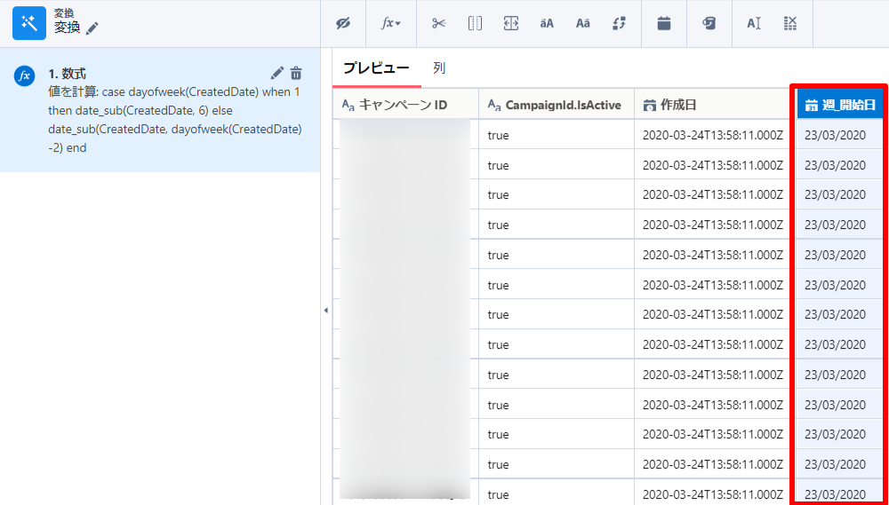Click the delete rows grid icon

tap(790, 24)
